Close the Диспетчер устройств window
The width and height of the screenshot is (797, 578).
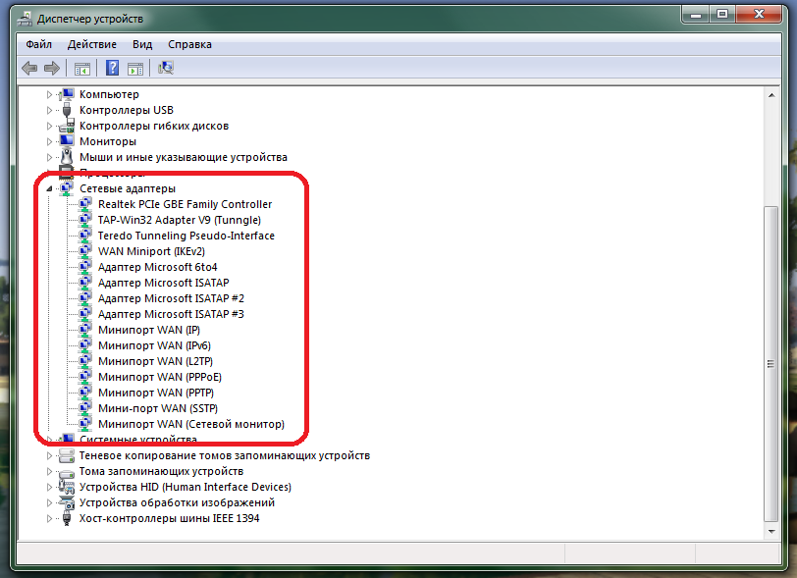point(759,15)
